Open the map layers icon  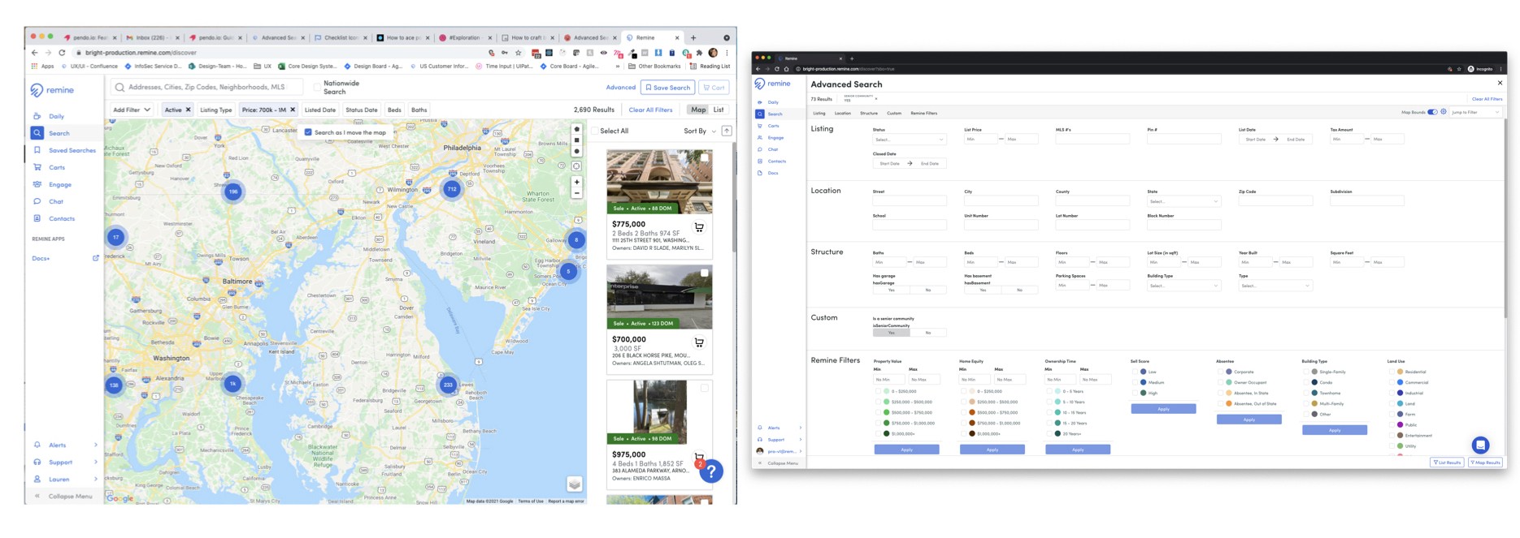(575, 484)
